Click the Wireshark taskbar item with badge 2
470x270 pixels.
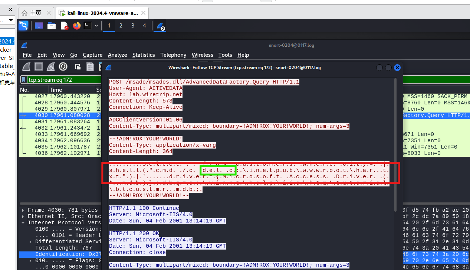coord(160,26)
